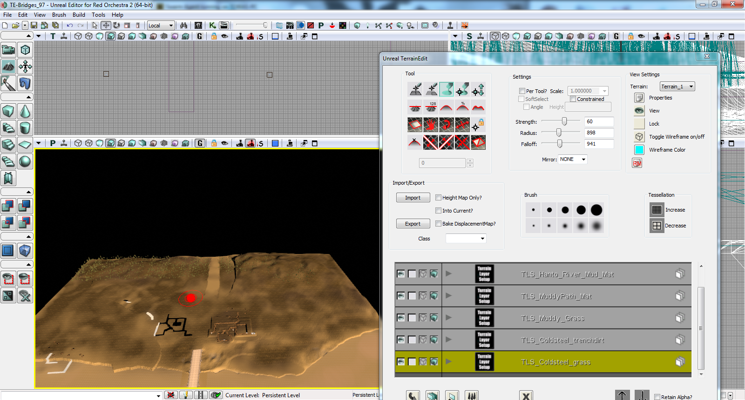Adjust the Falloff slider
745x400 pixels.
pos(560,144)
